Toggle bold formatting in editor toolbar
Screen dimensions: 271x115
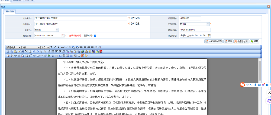[x=51, y=47]
